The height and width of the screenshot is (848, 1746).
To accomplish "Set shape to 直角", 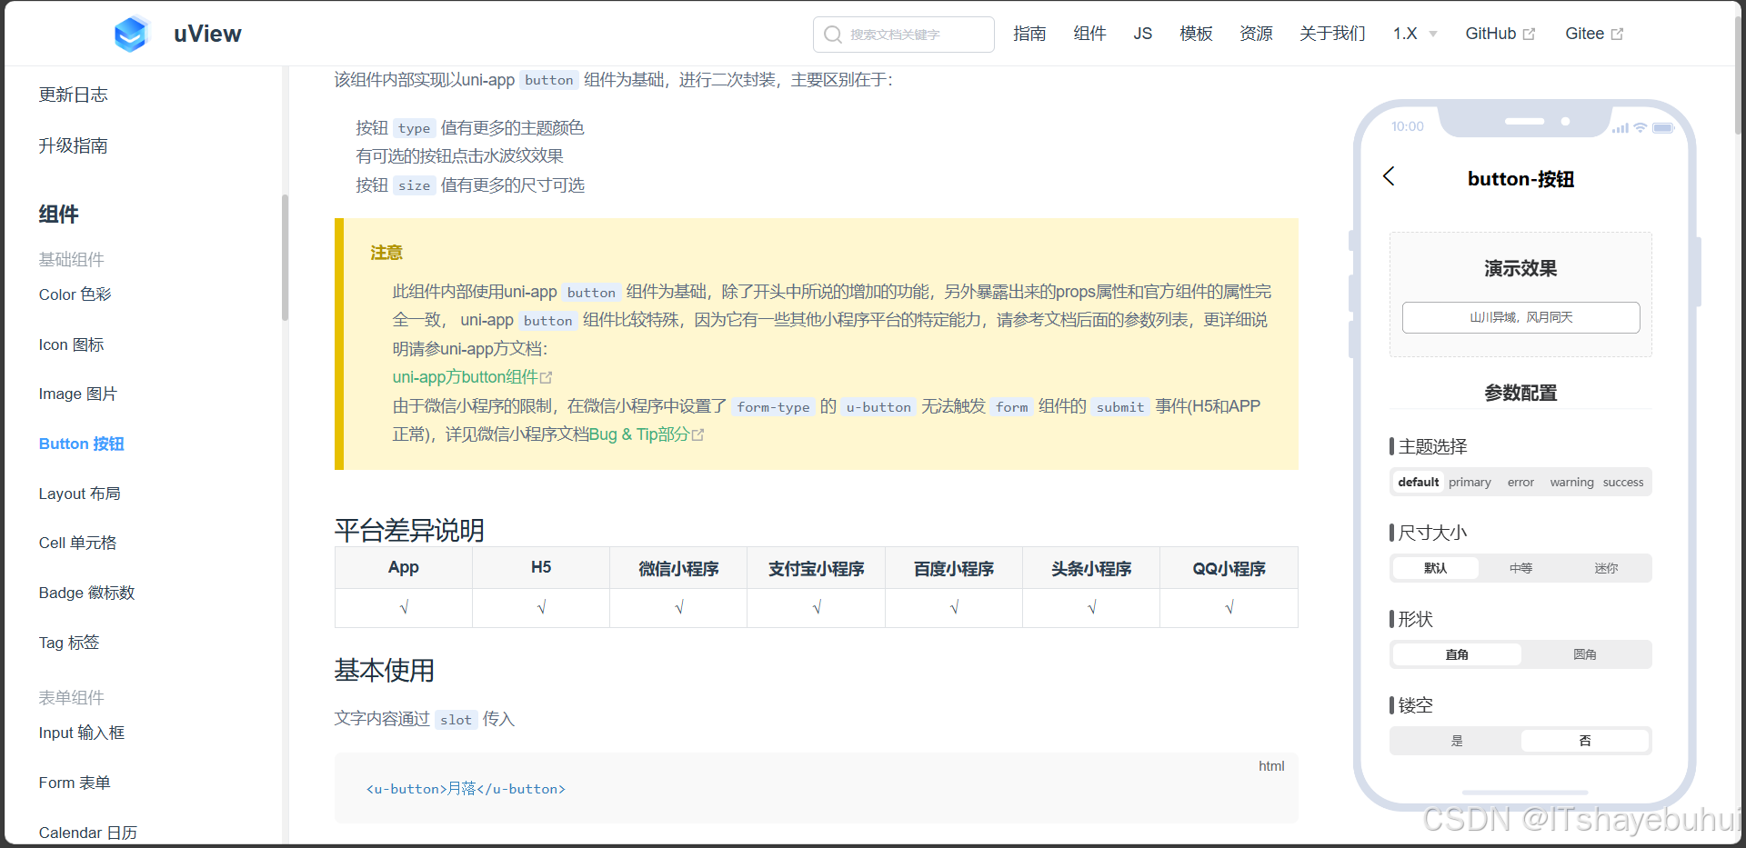I will (1457, 654).
